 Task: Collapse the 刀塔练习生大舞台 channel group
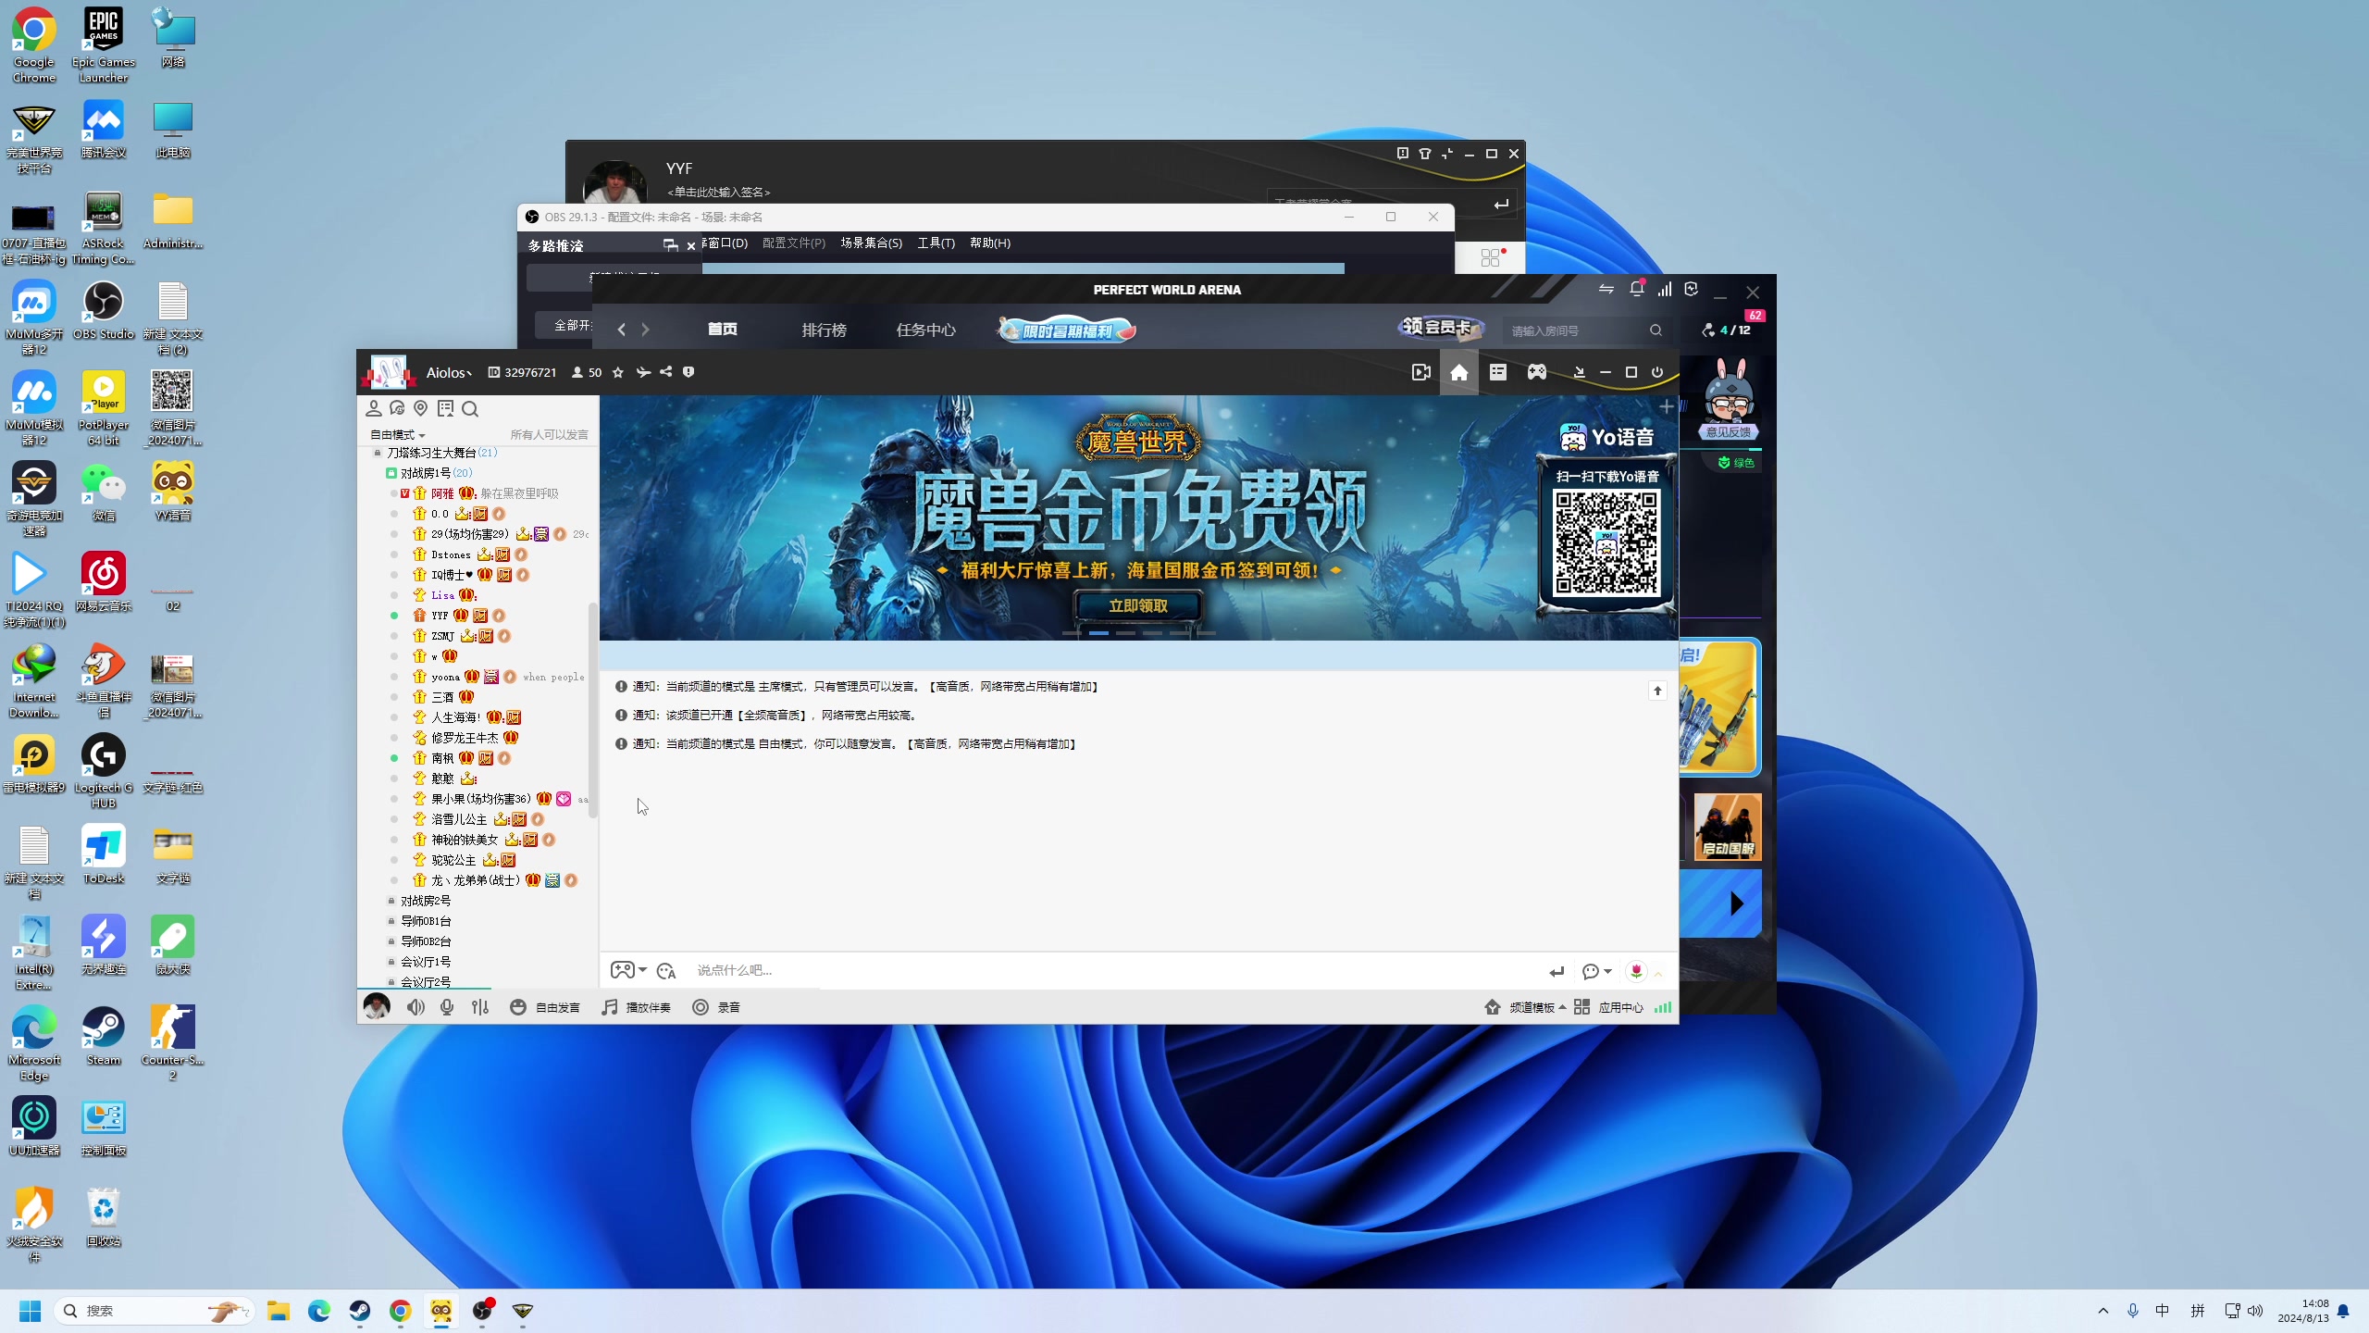(377, 453)
